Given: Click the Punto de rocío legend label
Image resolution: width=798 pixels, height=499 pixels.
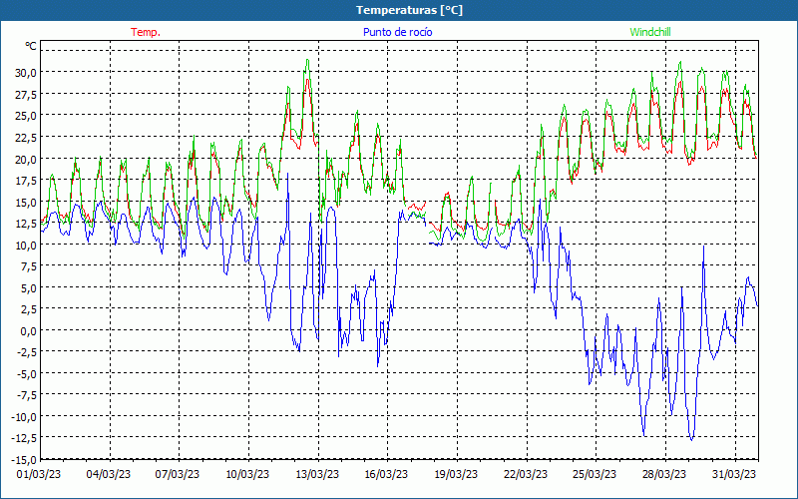Looking at the screenshot, I should coord(397,32).
